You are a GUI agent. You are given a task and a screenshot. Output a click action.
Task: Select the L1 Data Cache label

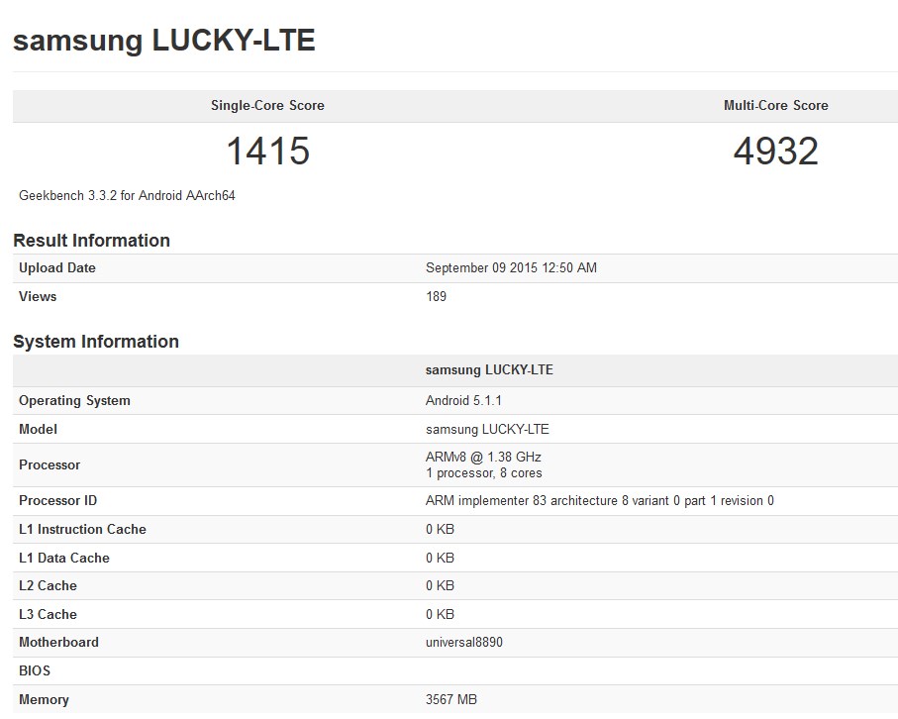click(64, 558)
